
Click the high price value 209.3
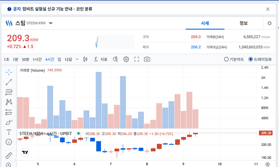(x=196, y=37)
